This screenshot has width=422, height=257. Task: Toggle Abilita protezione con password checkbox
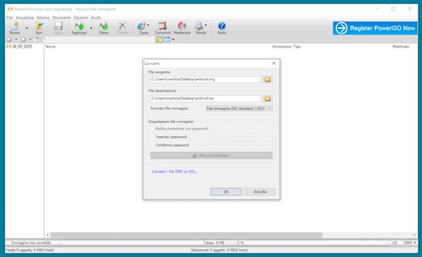tap(152, 128)
